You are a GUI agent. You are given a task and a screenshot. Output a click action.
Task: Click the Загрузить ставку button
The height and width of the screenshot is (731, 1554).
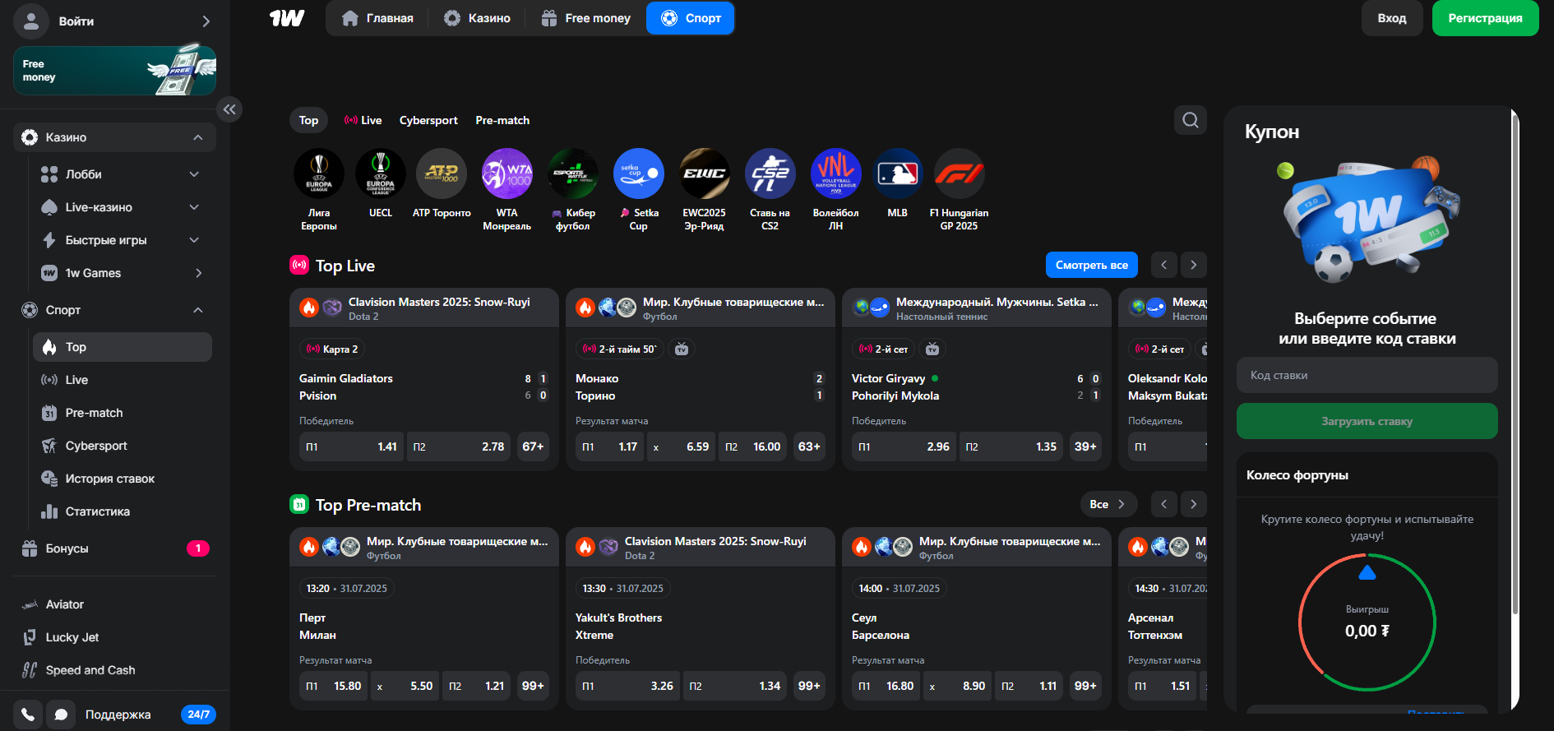[x=1367, y=421]
